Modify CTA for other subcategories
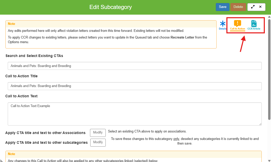The image size is (271, 162). [98, 142]
